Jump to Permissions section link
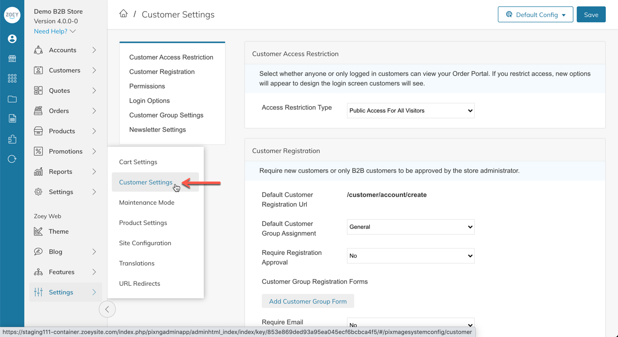618x337 pixels. click(x=147, y=86)
